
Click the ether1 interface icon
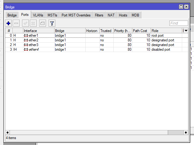click(26, 35)
